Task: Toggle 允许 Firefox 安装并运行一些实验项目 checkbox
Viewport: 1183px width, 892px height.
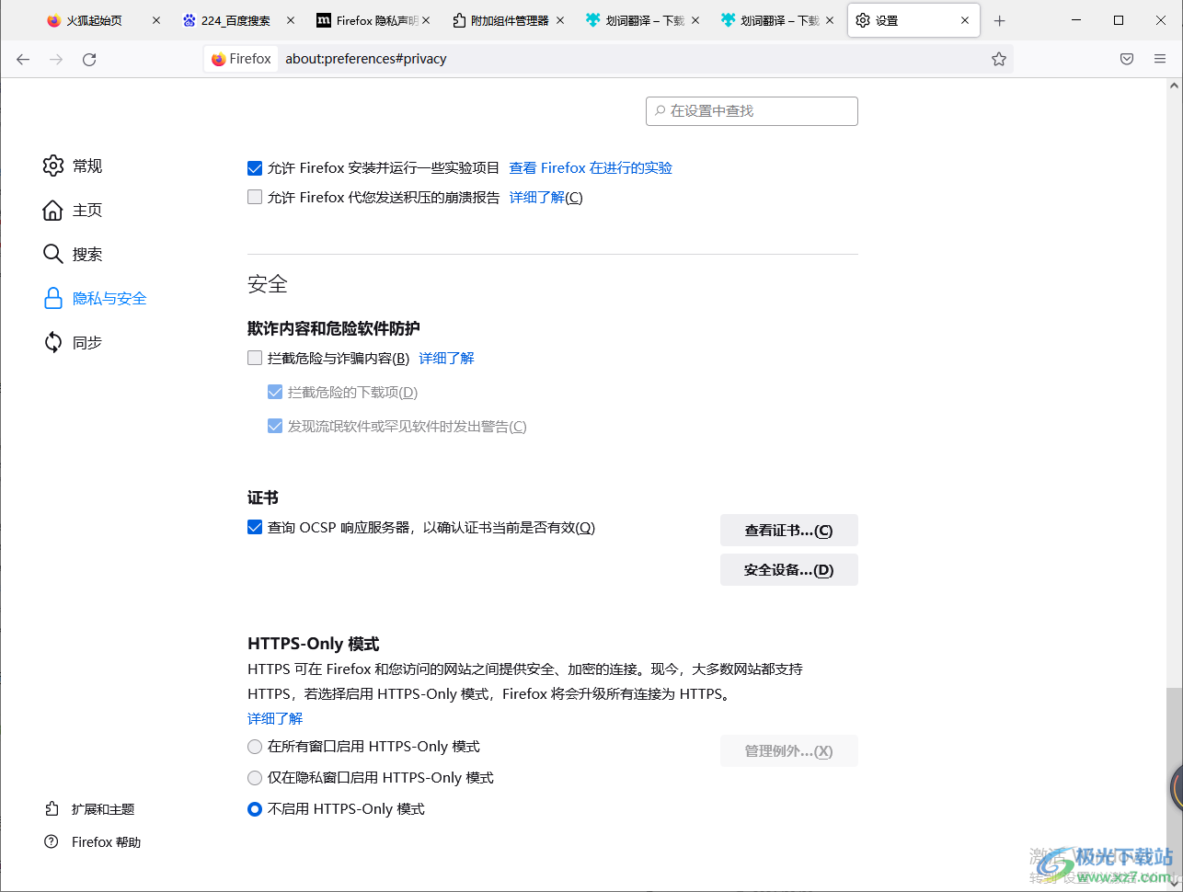Action: pos(255,168)
